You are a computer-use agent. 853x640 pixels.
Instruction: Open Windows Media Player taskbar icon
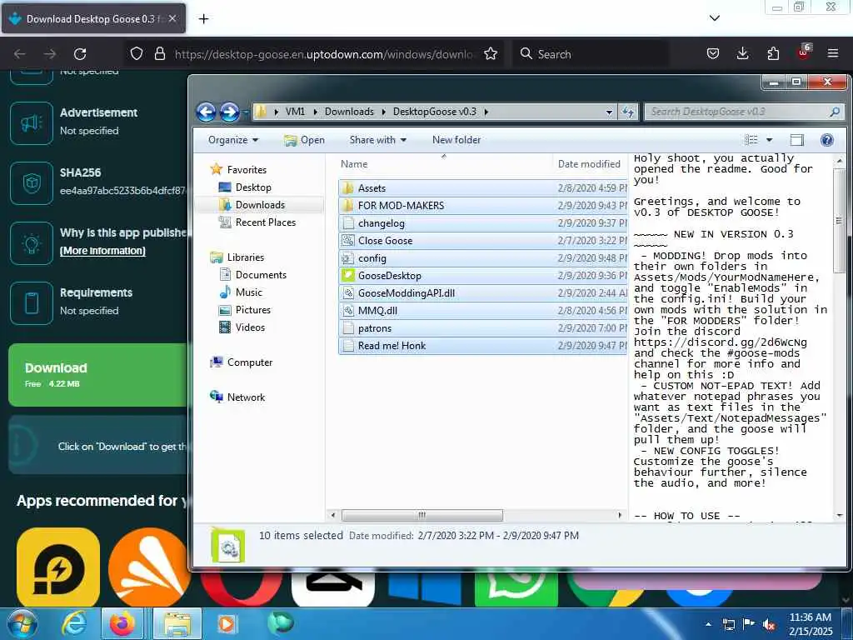[227, 624]
